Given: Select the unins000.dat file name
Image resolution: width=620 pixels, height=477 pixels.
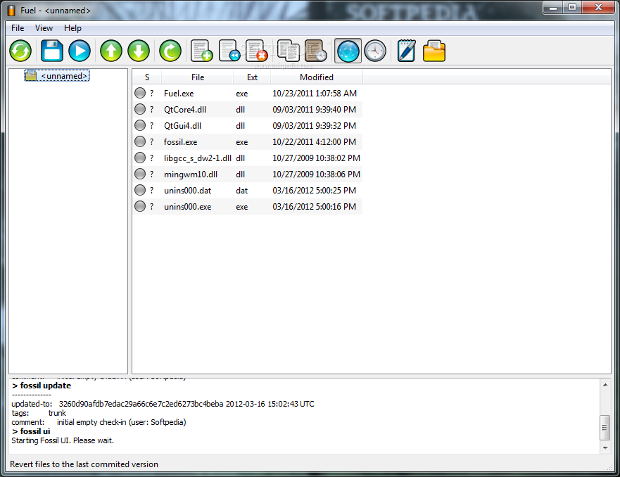Looking at the screenshot, I should coord(187,191).
